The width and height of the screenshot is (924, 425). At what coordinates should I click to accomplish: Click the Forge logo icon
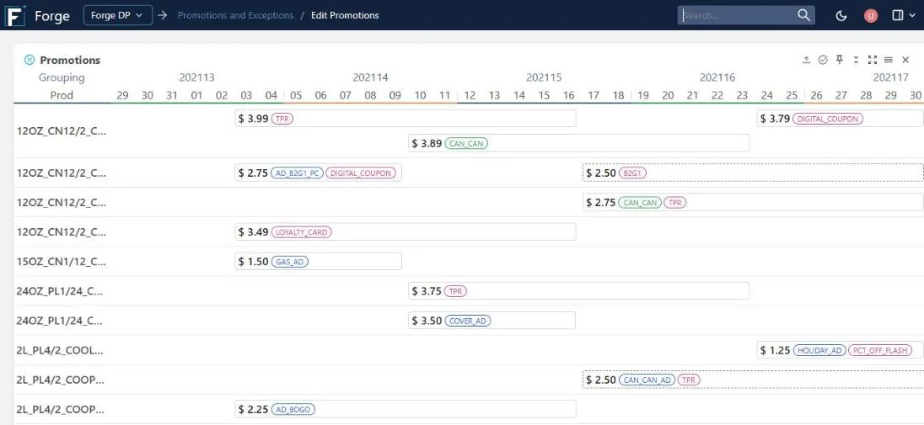pos(15,15)
